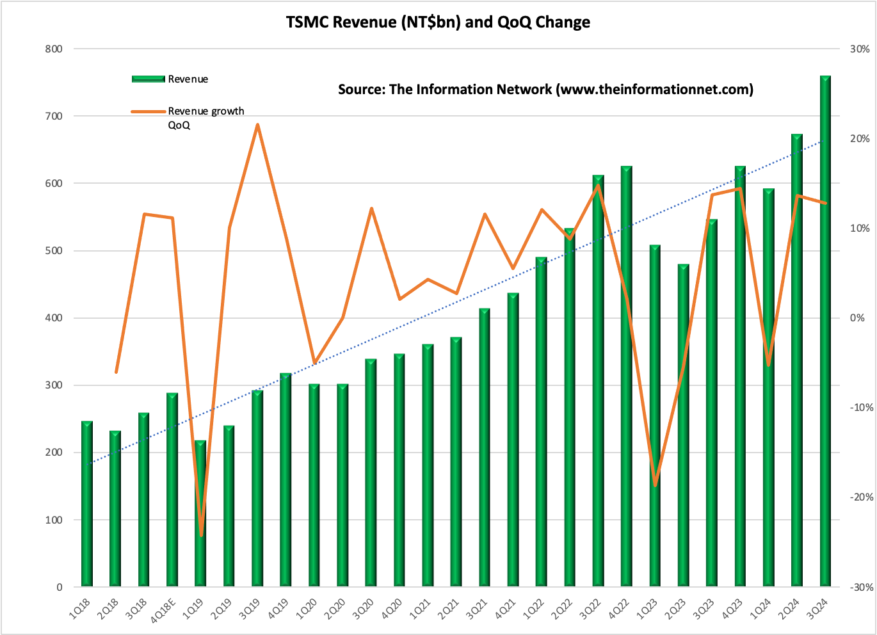This screenshot has width=877, height=635.
Task: Click the 'Revenue' legend label
Action: click(x=188, y=79)
